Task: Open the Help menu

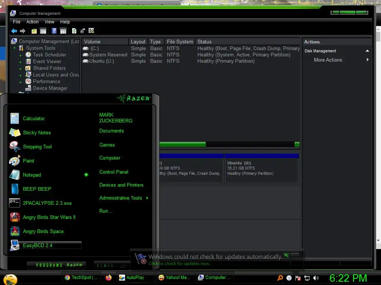Action: [x=65, y=22]
